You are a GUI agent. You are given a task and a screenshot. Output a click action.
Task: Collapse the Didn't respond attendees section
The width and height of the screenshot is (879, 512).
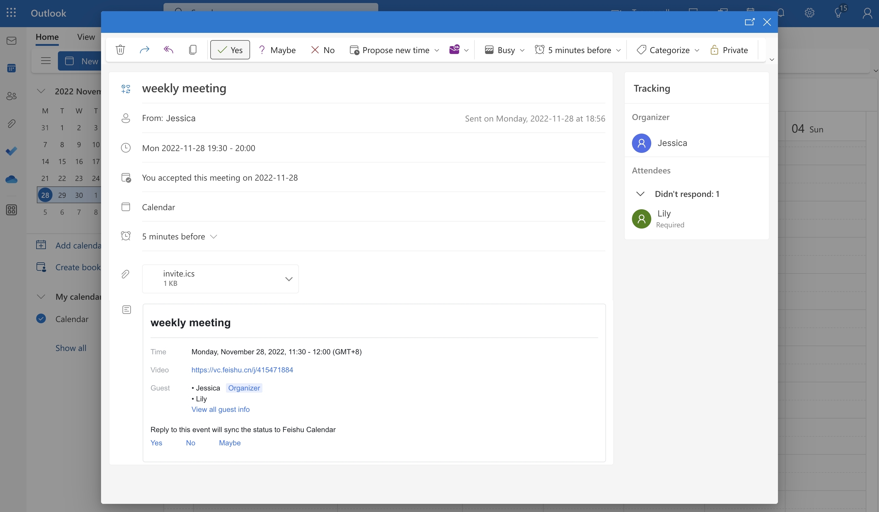[x=640, y=194]
